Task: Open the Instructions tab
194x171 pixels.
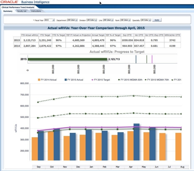Action: click(36, 11)
